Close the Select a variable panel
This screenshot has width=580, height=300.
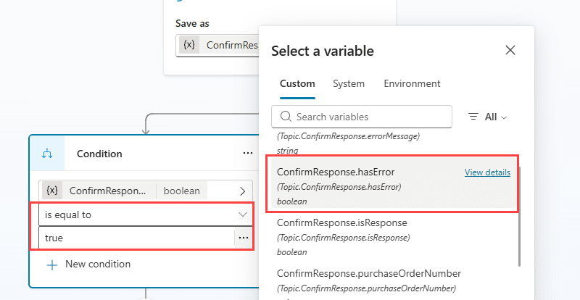(x=510, y=50)
